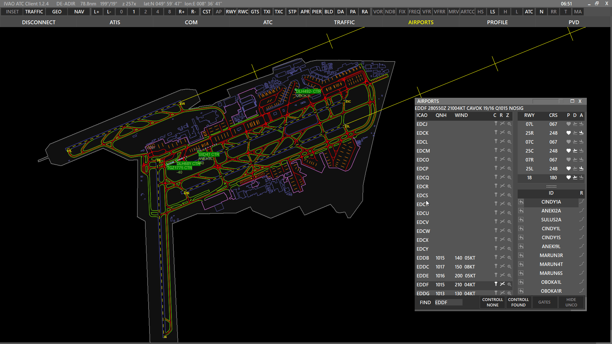Click the GATES button
This screenshot has height=344, width=612.
544,302
